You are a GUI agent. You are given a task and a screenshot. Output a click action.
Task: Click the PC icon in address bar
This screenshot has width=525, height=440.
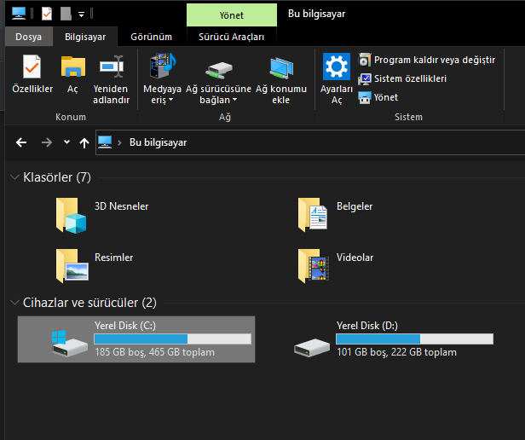click(x=105, y=142)
